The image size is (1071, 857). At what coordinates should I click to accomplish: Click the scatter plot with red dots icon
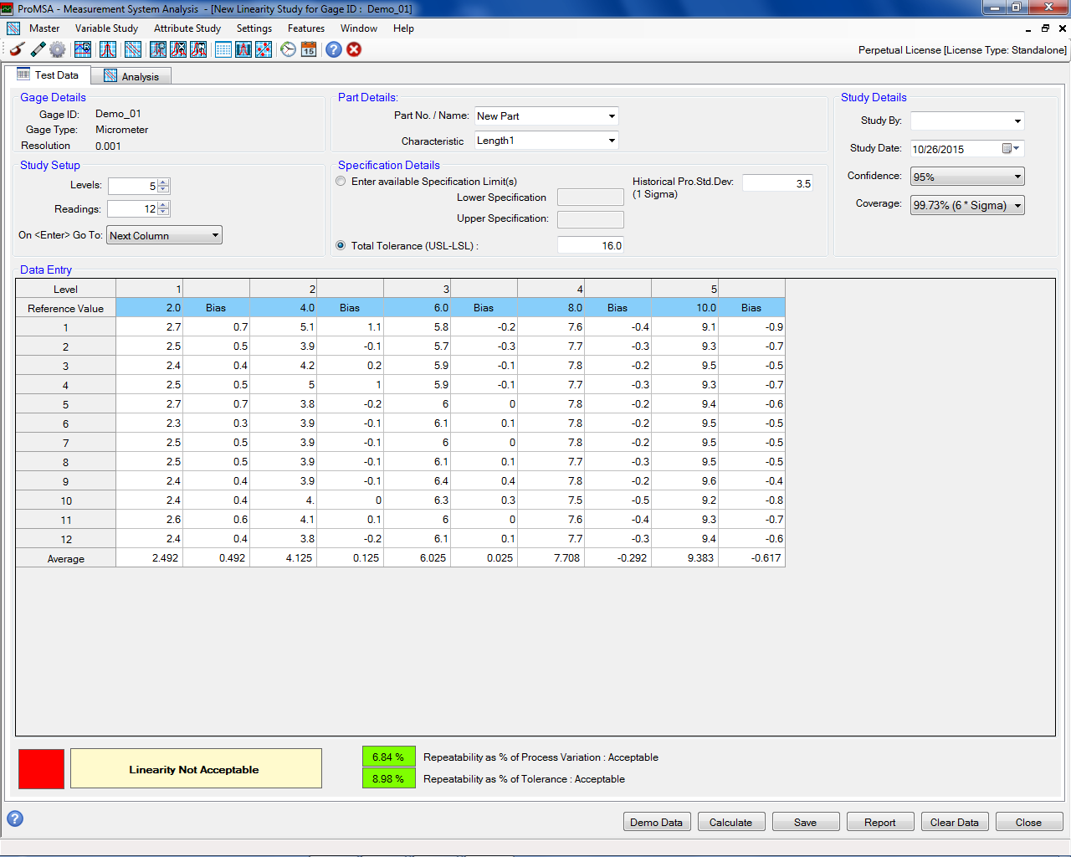(264, 49)
